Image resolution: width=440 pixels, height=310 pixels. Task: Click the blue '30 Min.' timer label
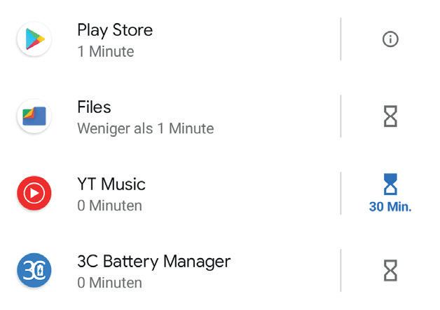[390, 208]
